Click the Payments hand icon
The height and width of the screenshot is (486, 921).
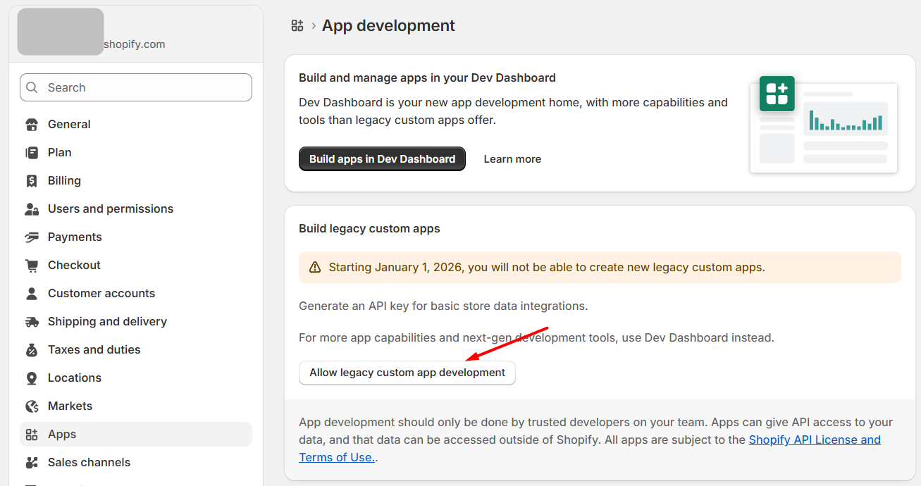(32, 237)
